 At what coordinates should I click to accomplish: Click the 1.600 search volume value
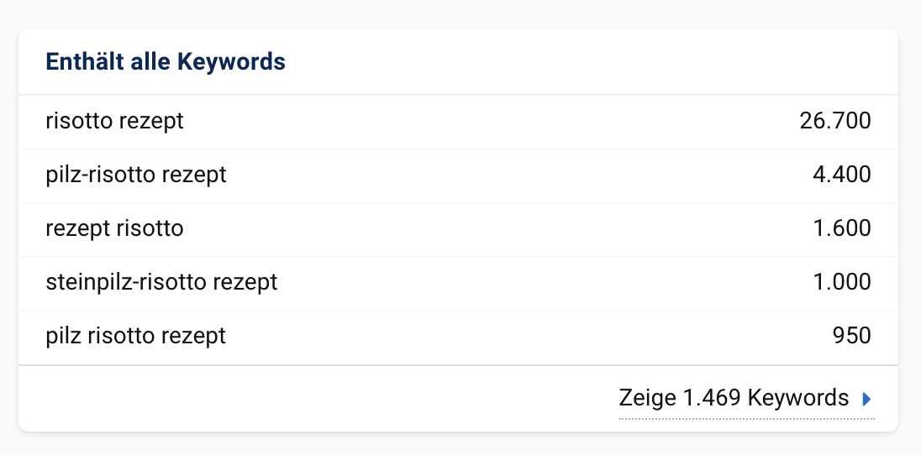click(842, 228)
